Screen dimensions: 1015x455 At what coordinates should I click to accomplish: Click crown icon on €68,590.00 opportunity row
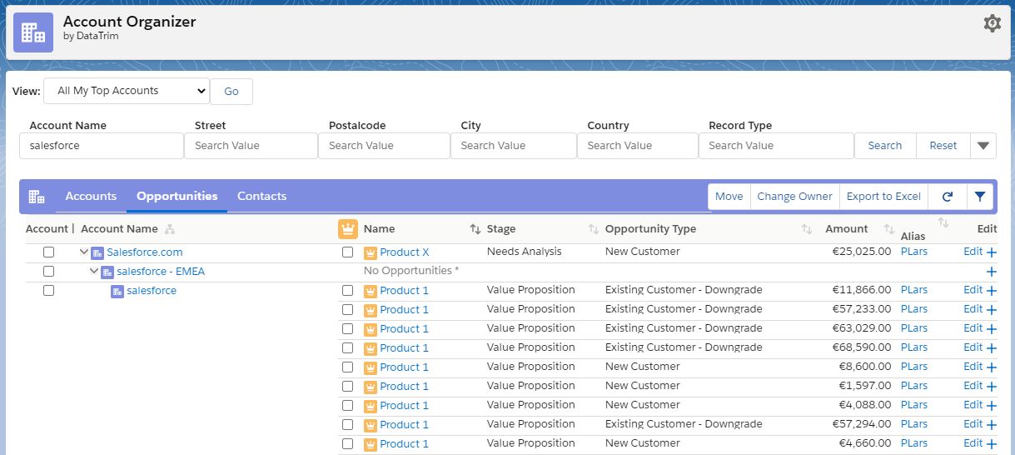coord(371,348)
